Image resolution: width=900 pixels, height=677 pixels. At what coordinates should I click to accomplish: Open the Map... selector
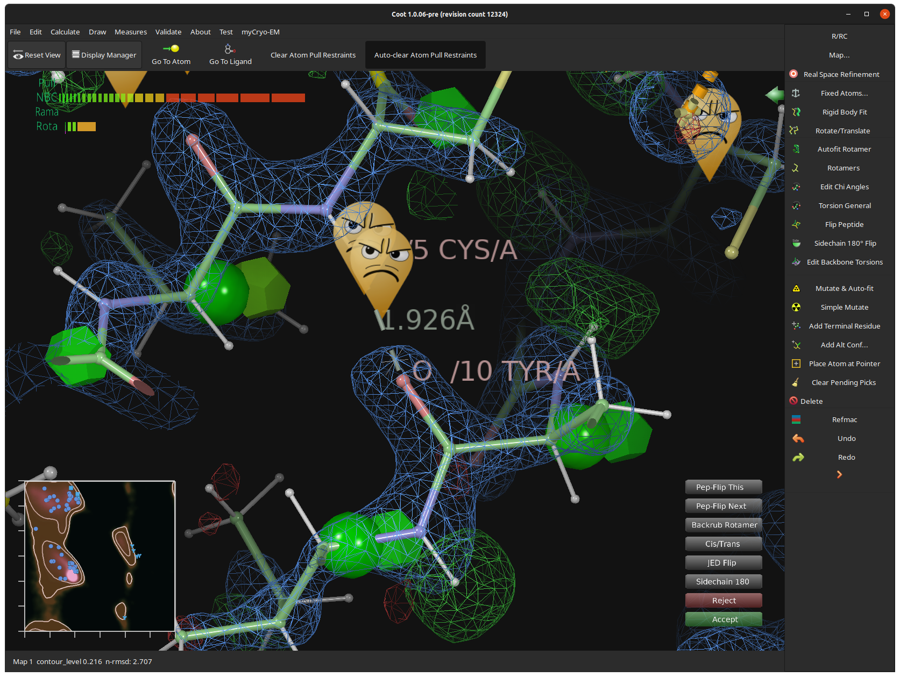[839, 55]
